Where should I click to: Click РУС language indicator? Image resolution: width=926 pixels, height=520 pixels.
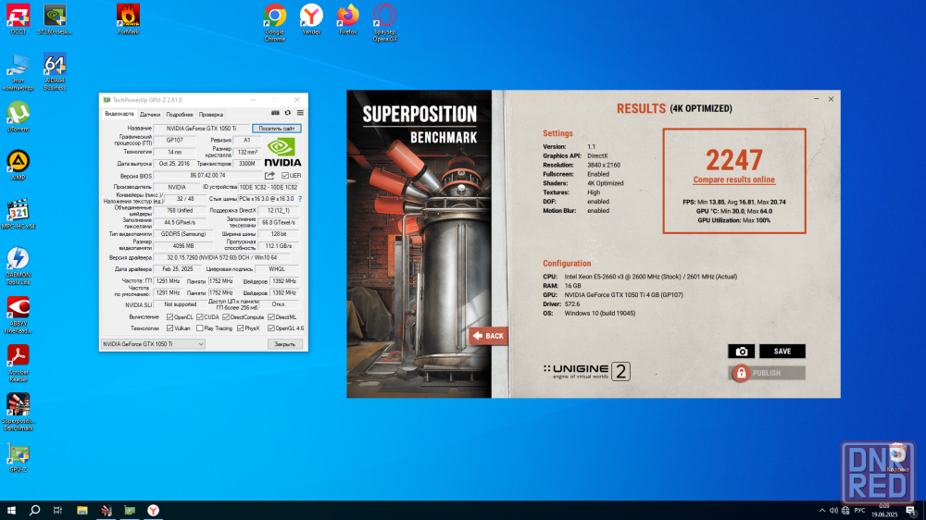pos(860,511)
